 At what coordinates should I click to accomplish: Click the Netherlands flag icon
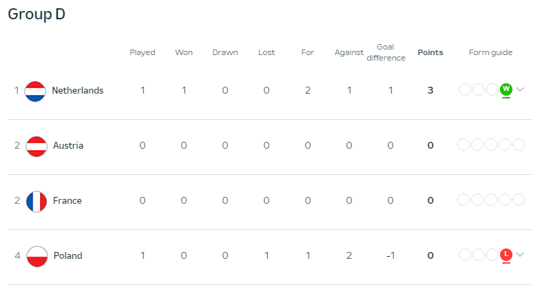point(35,92)
